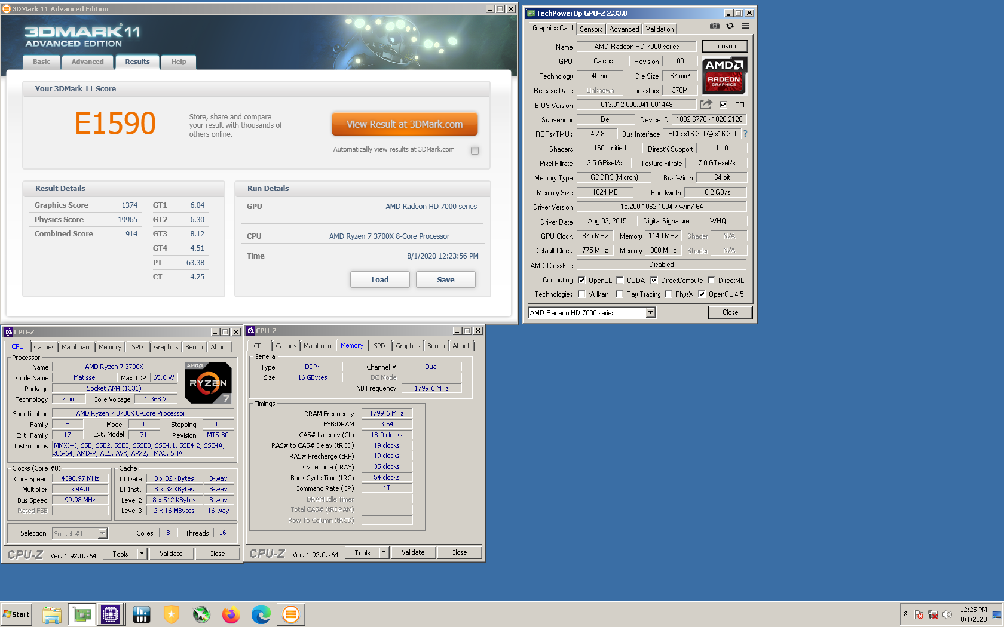Open the blue bars app on the taskbar
The width and height of the screenshot is (1004, 627).
pos(142,614)
